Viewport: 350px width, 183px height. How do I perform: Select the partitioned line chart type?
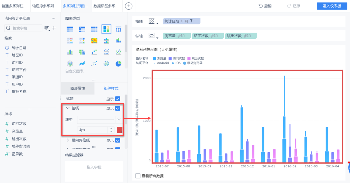106,52
